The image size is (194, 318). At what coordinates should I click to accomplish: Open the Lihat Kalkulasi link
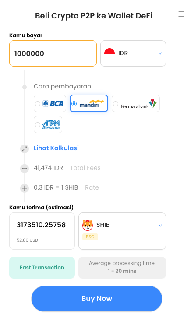pyautogui.click(x=56, y=148)
